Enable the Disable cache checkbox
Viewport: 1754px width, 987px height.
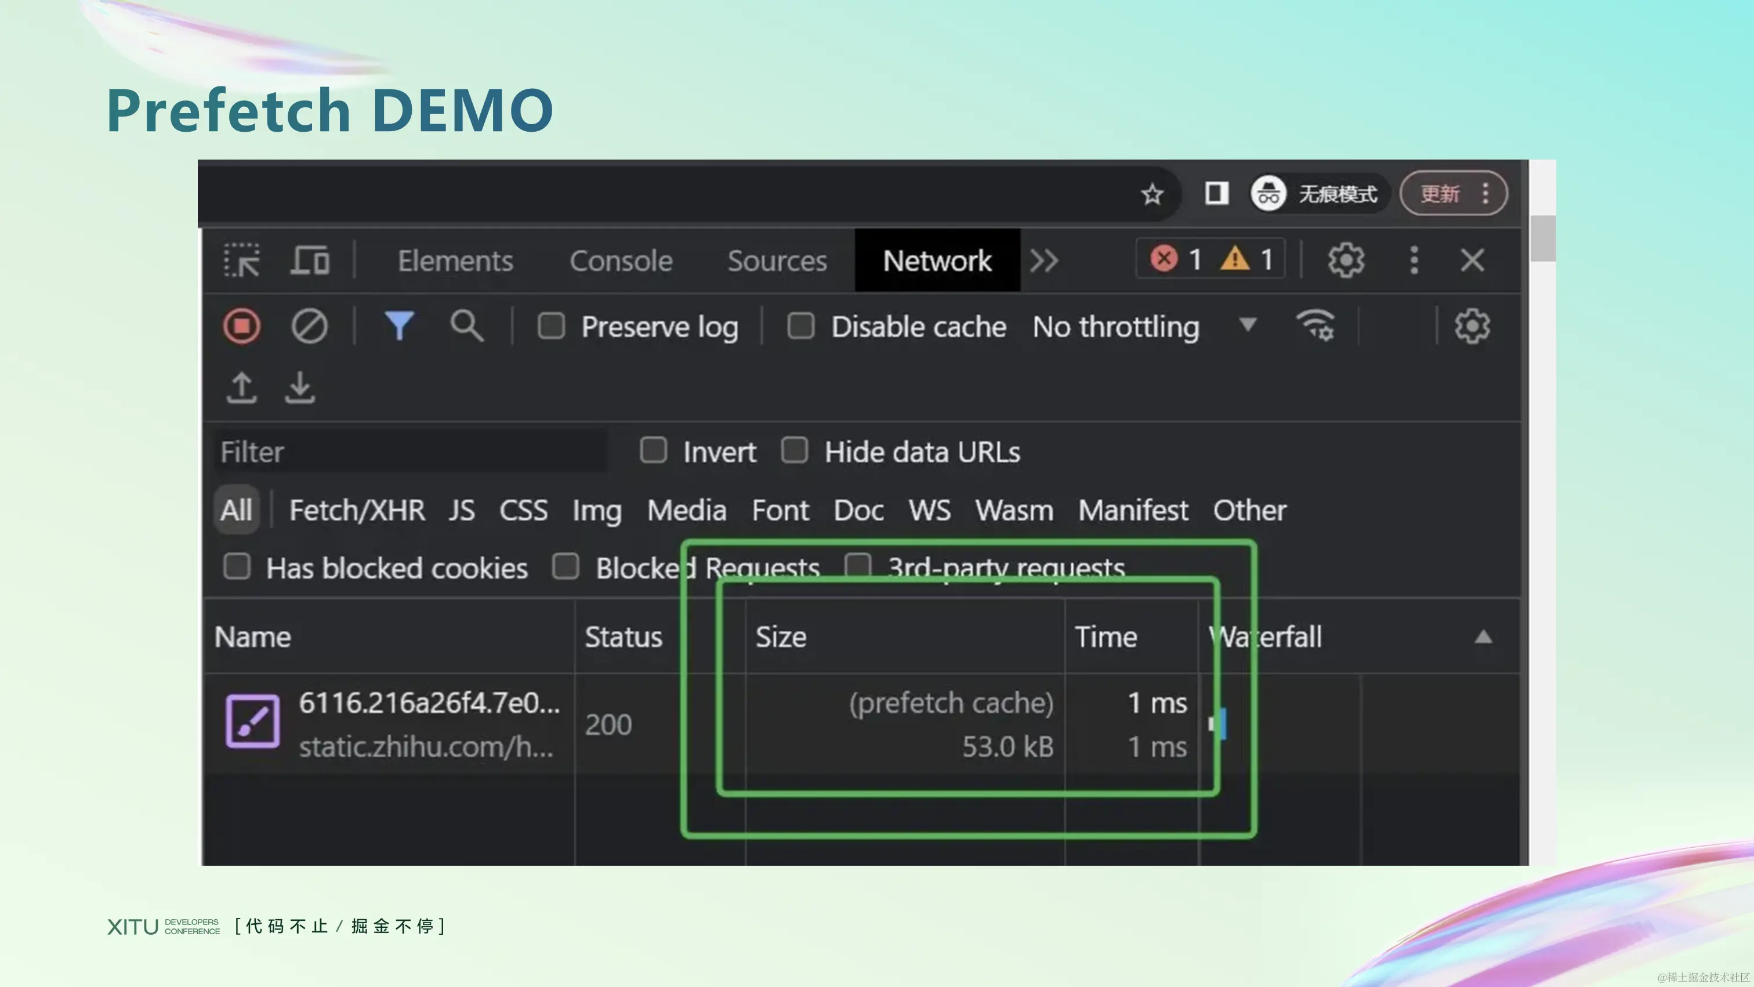801,326
